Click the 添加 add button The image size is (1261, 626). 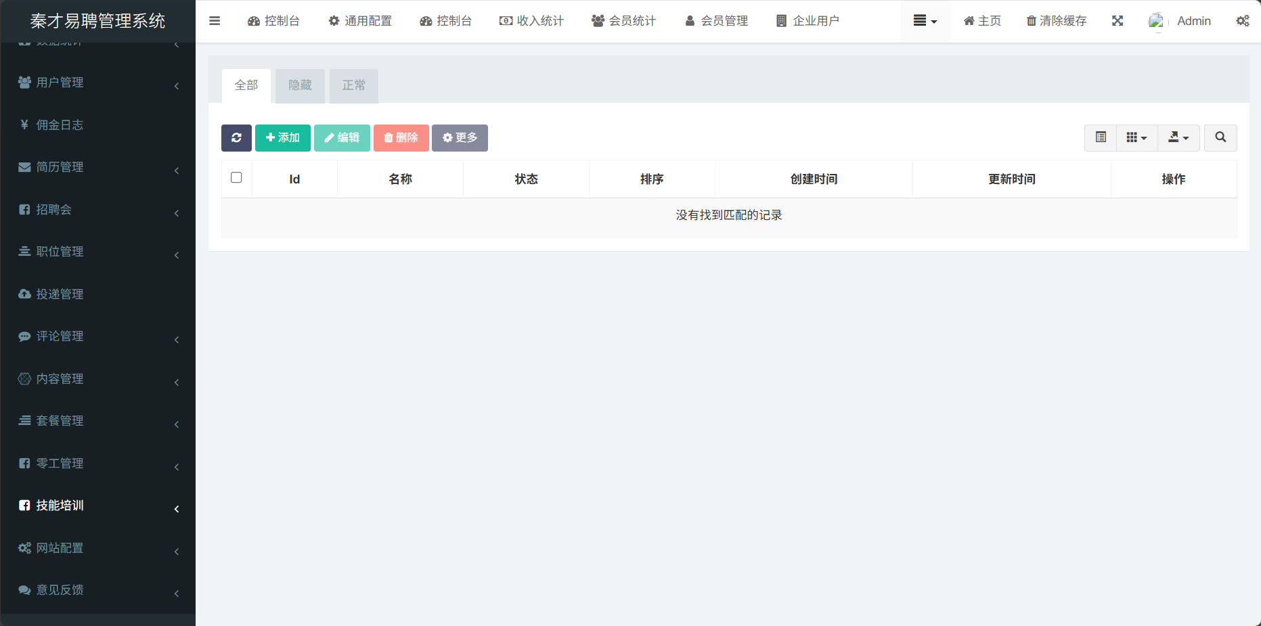click(x=283, y=138)
